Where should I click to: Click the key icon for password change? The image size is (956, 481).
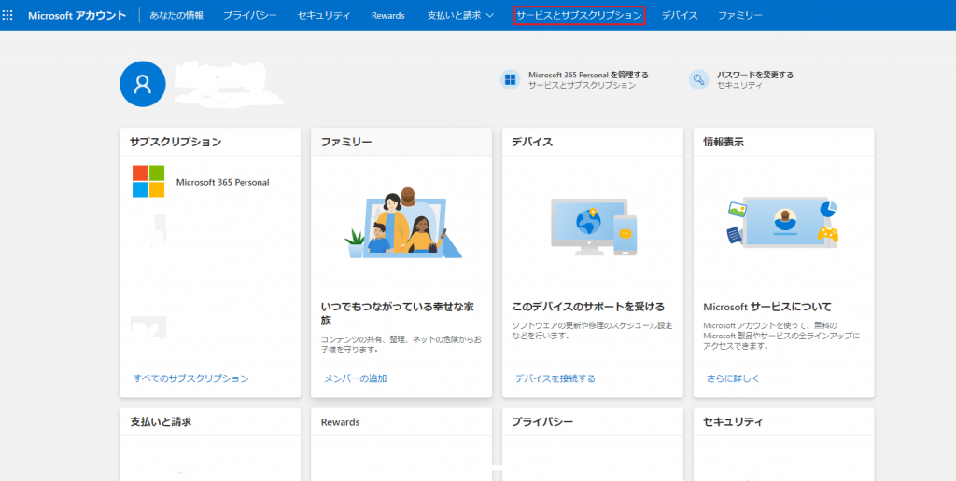(x=698, y=80)
